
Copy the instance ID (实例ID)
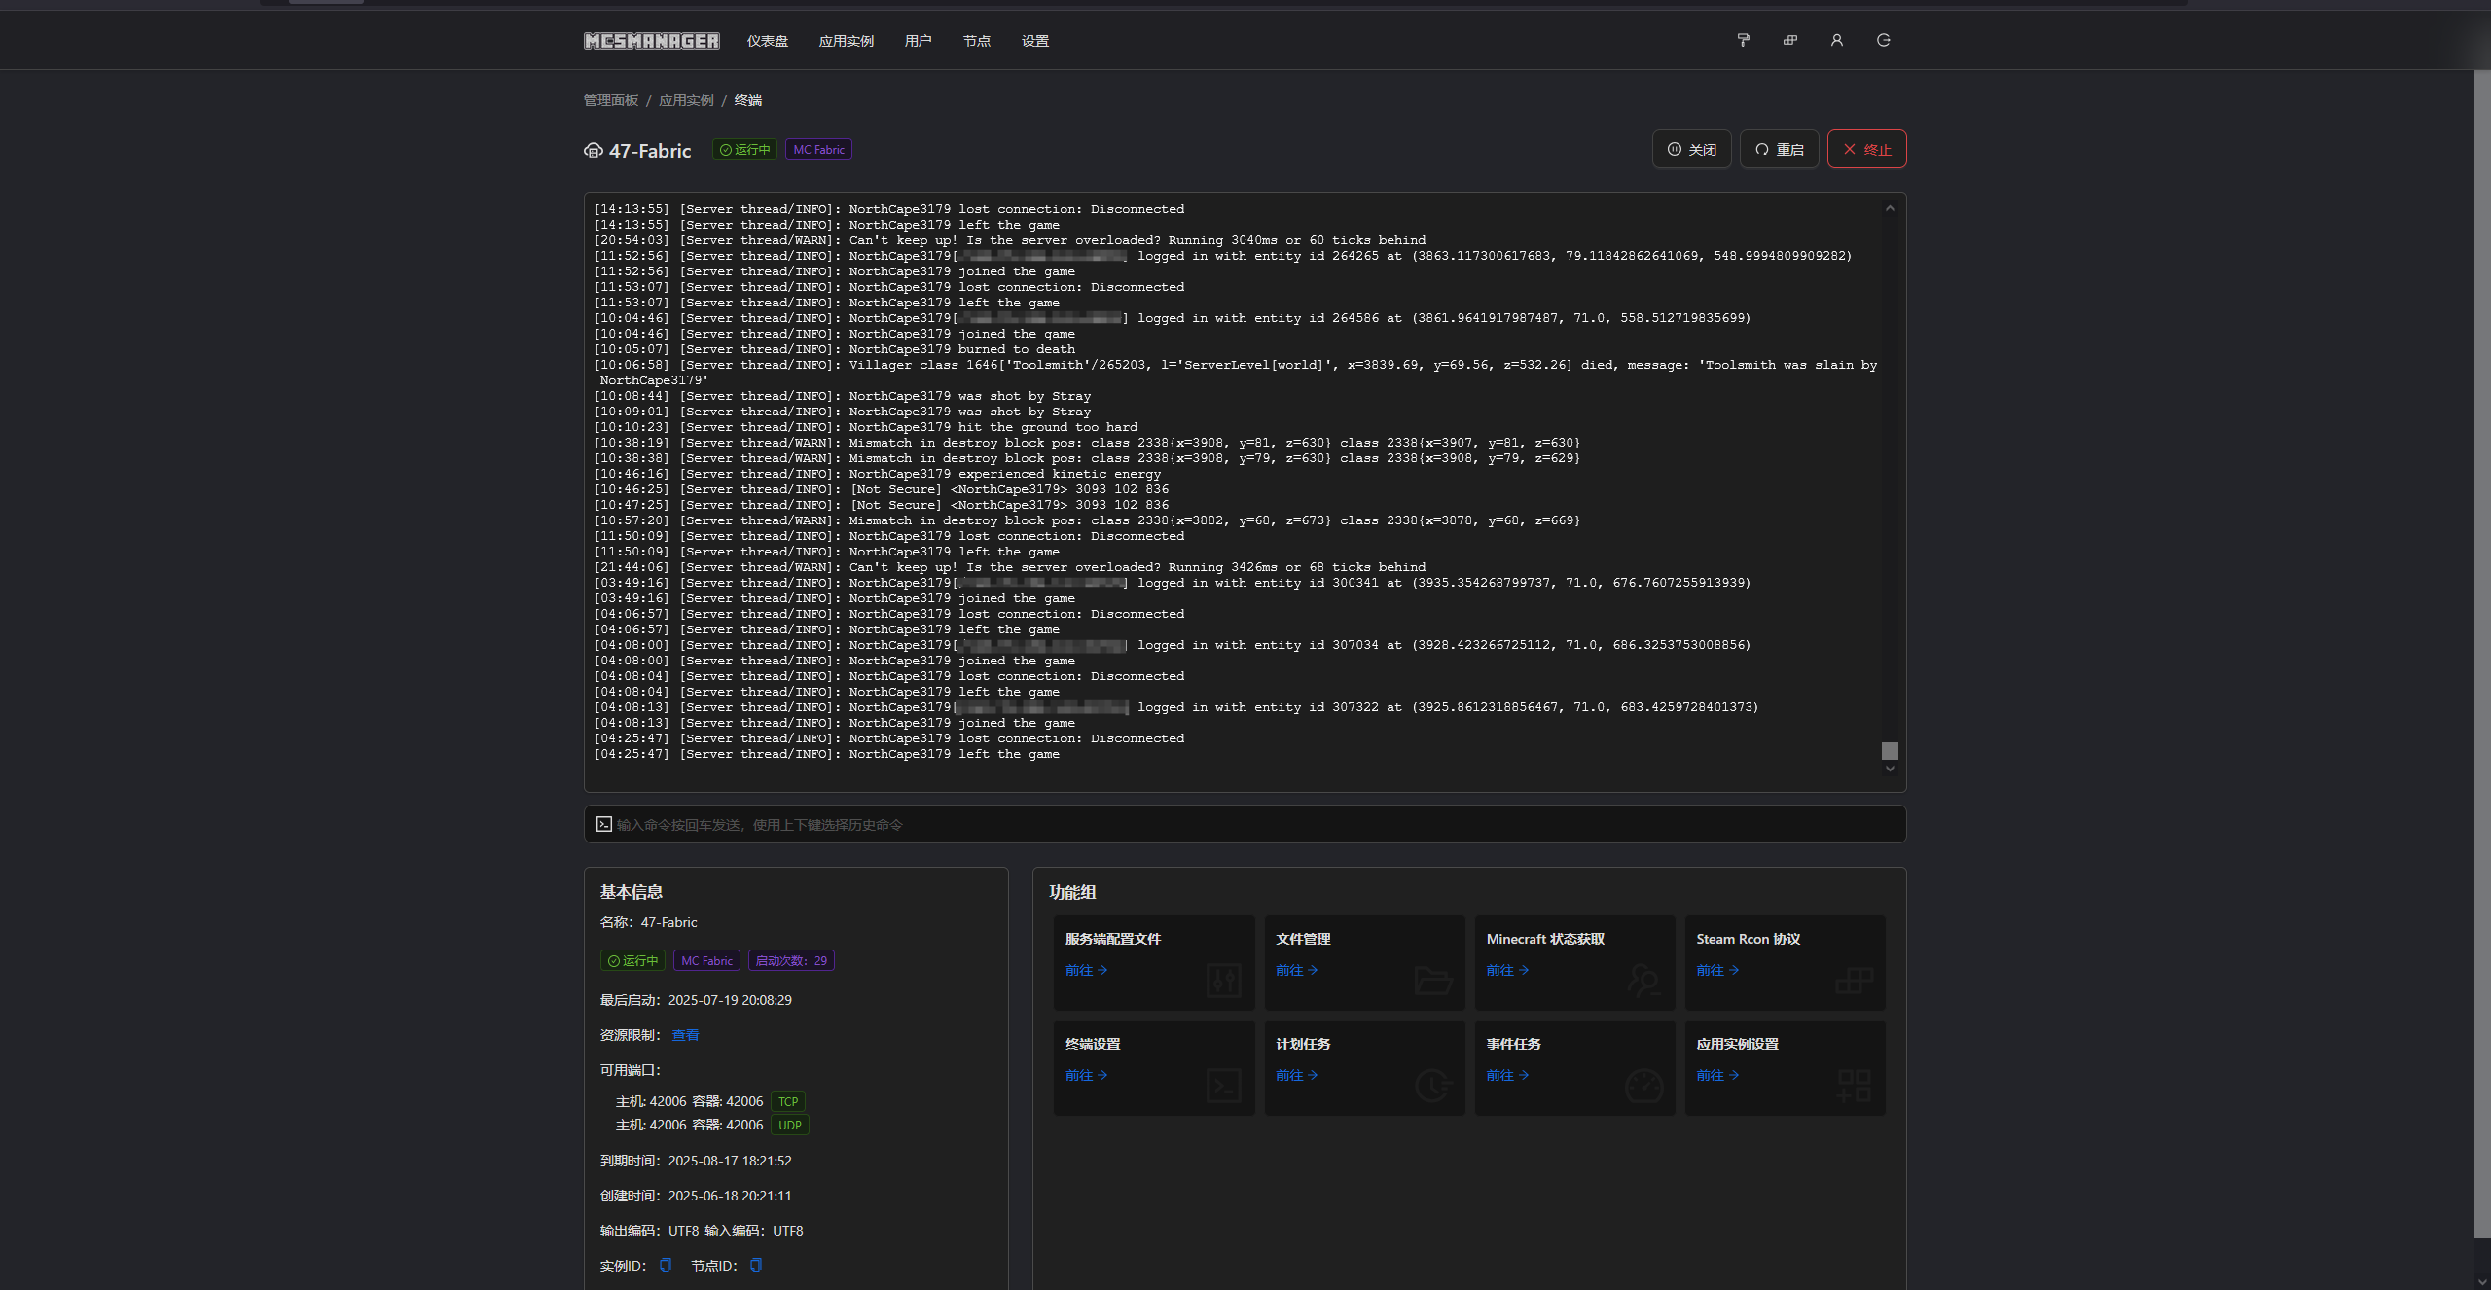(x=666, y=1265)
